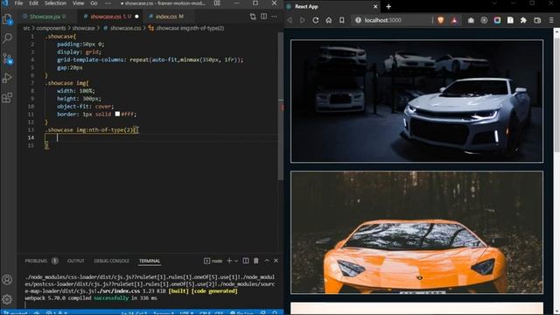The image size is (560, 315).
Task: View site information icon beside localhost
Action: coord(358,20)
